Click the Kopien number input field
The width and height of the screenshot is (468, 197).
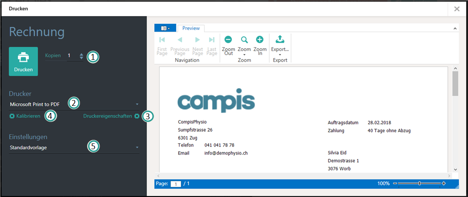(72, 55)
